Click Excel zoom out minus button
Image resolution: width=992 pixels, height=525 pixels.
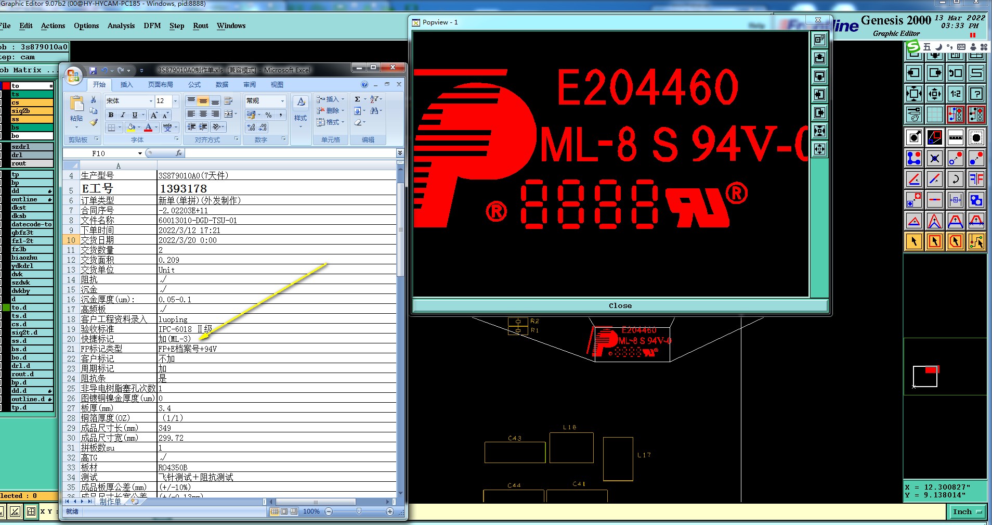329,511
